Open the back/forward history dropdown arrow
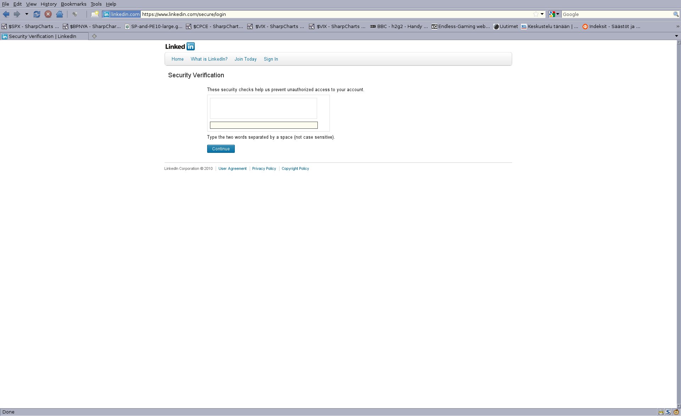The image size is (681, 416). [27, 14]
